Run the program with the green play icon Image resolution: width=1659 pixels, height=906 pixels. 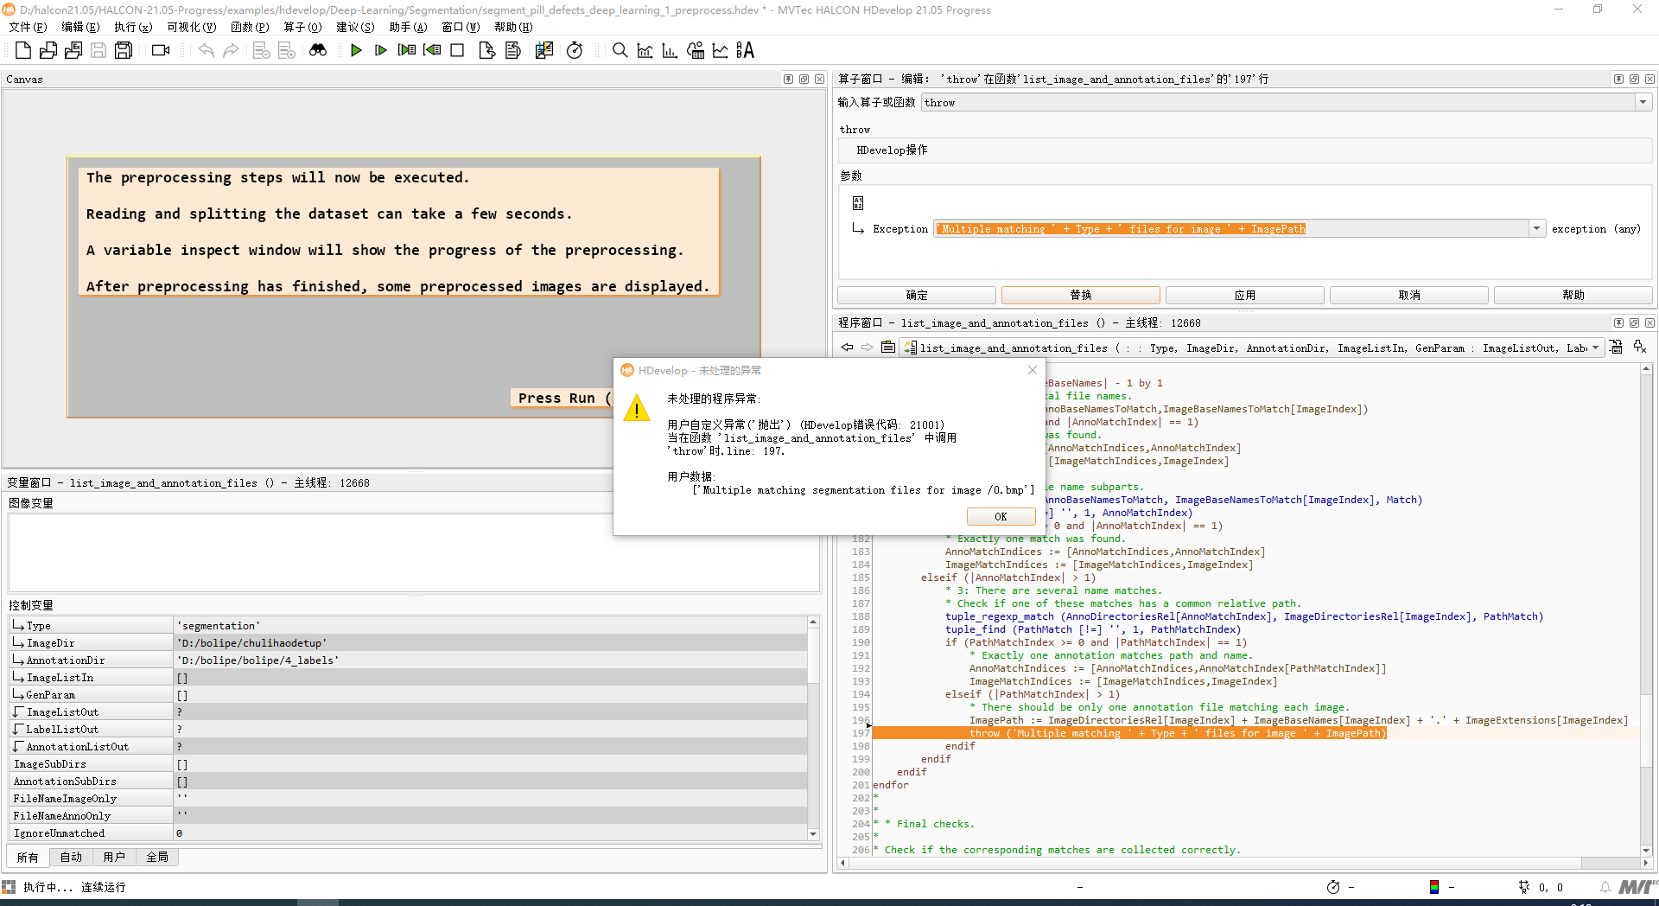coord(356,50)
